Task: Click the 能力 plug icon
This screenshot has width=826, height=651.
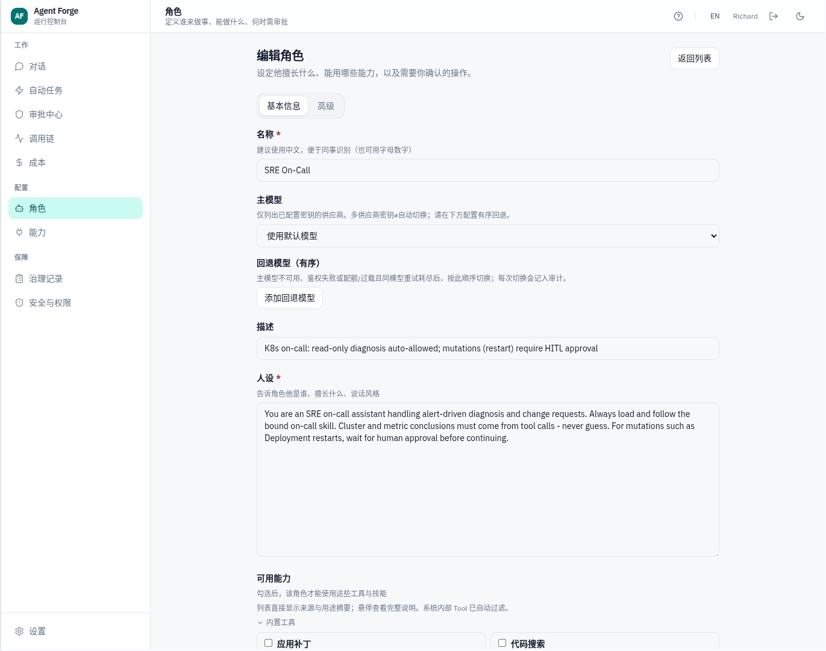Action: pos(19,232)
